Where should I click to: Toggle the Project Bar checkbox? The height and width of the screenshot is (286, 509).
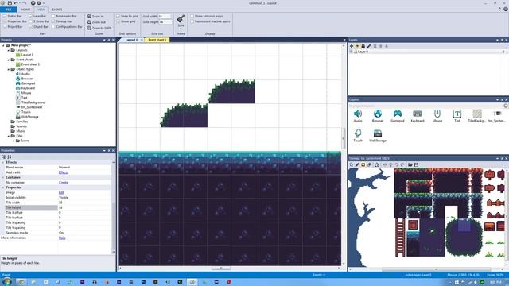(x=5, y=26)
